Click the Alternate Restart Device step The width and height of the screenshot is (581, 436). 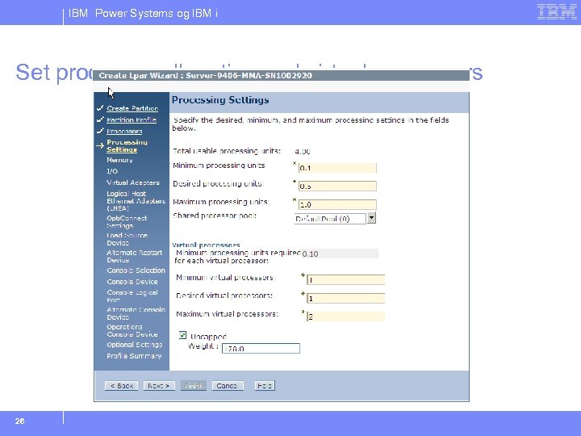(135, 256)
